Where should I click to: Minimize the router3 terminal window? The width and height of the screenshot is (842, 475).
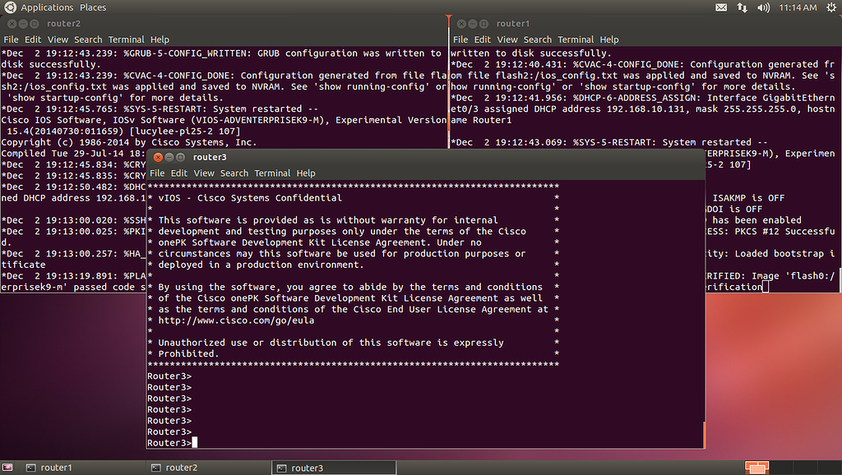169,157
